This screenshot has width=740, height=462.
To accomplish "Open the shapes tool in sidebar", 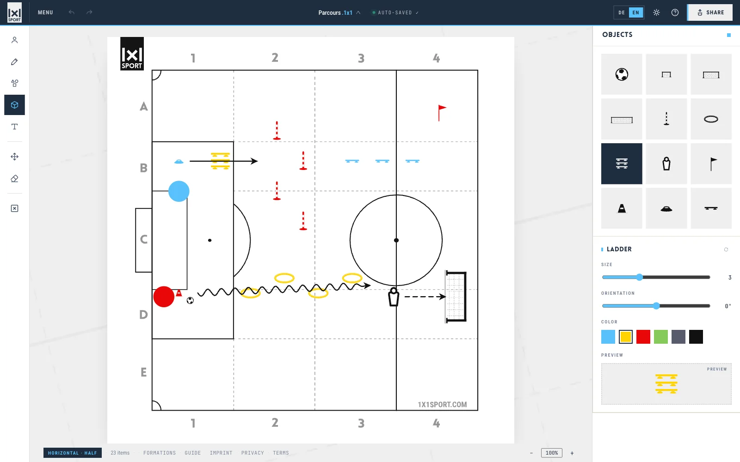I will coord(14,83).
